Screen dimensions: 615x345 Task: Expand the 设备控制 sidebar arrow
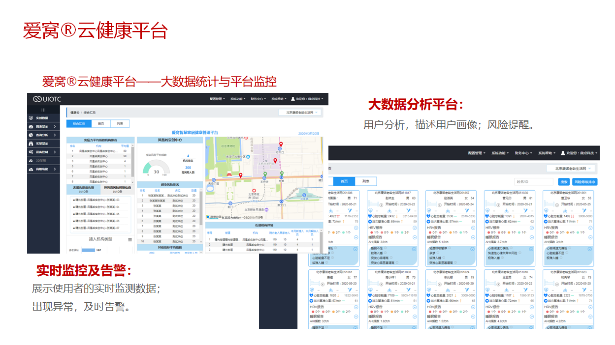pos(55,152)
